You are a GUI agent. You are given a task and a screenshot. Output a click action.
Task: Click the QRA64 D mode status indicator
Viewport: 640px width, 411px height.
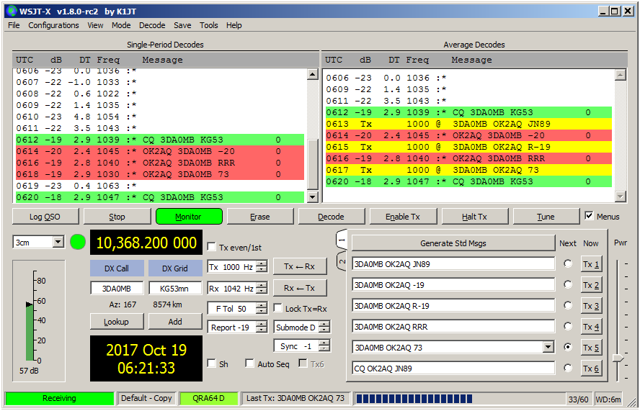(x=209, y=398)
